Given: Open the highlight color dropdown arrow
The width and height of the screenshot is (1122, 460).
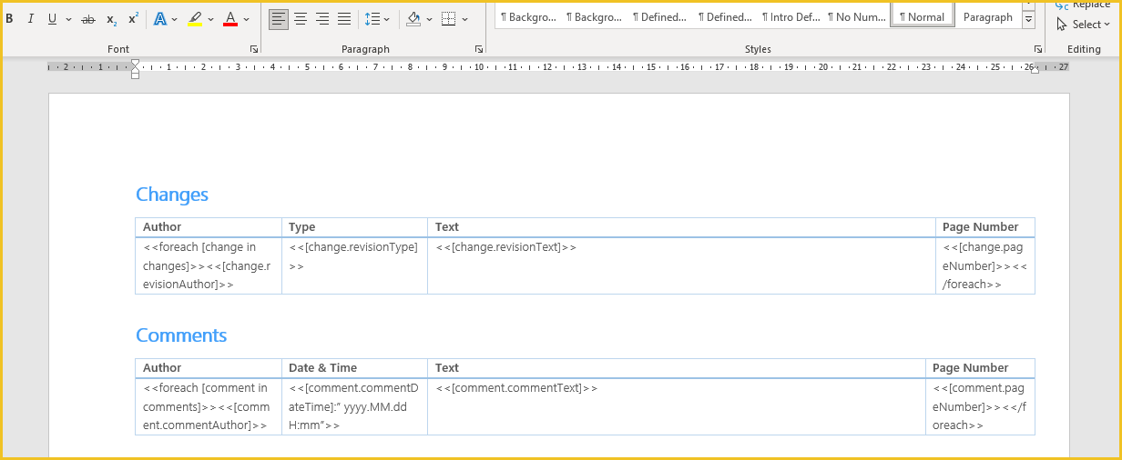Looking at the screenshot, I should click(211, 18).
